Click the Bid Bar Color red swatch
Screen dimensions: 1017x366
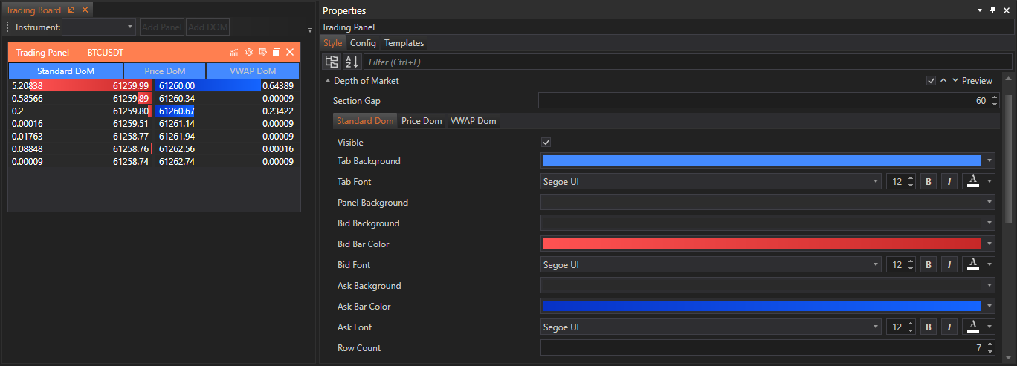761,244
